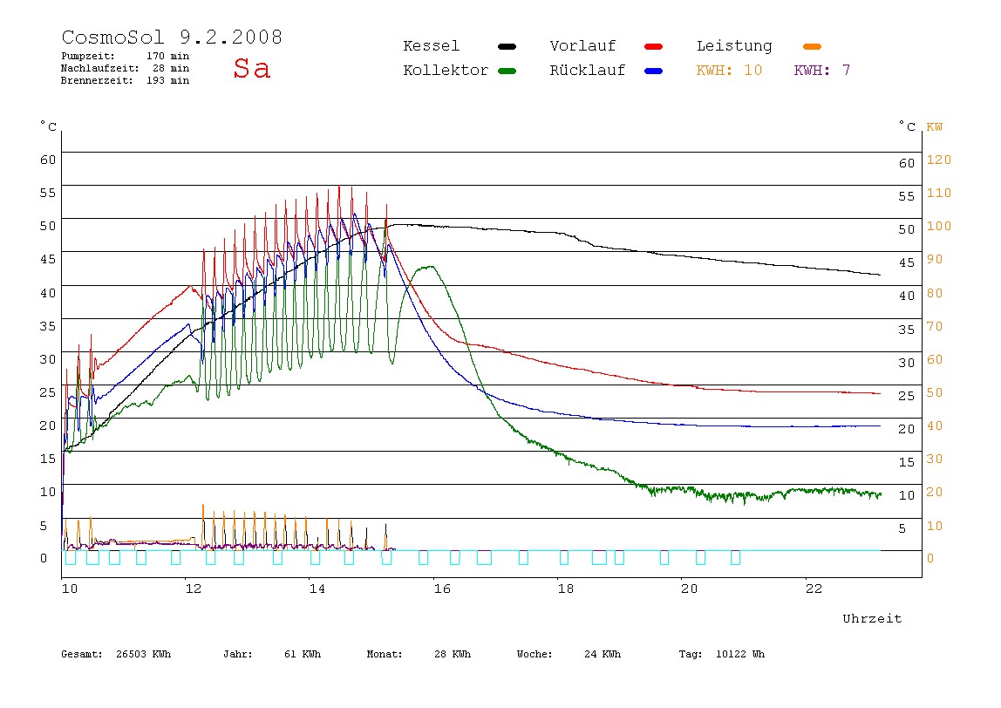Image resolution: width=1001 pixels, height=708 pixels.
Task: Click the red Vorlauf legend swatch
Action: pyautogui.click(x=654, y=46)
